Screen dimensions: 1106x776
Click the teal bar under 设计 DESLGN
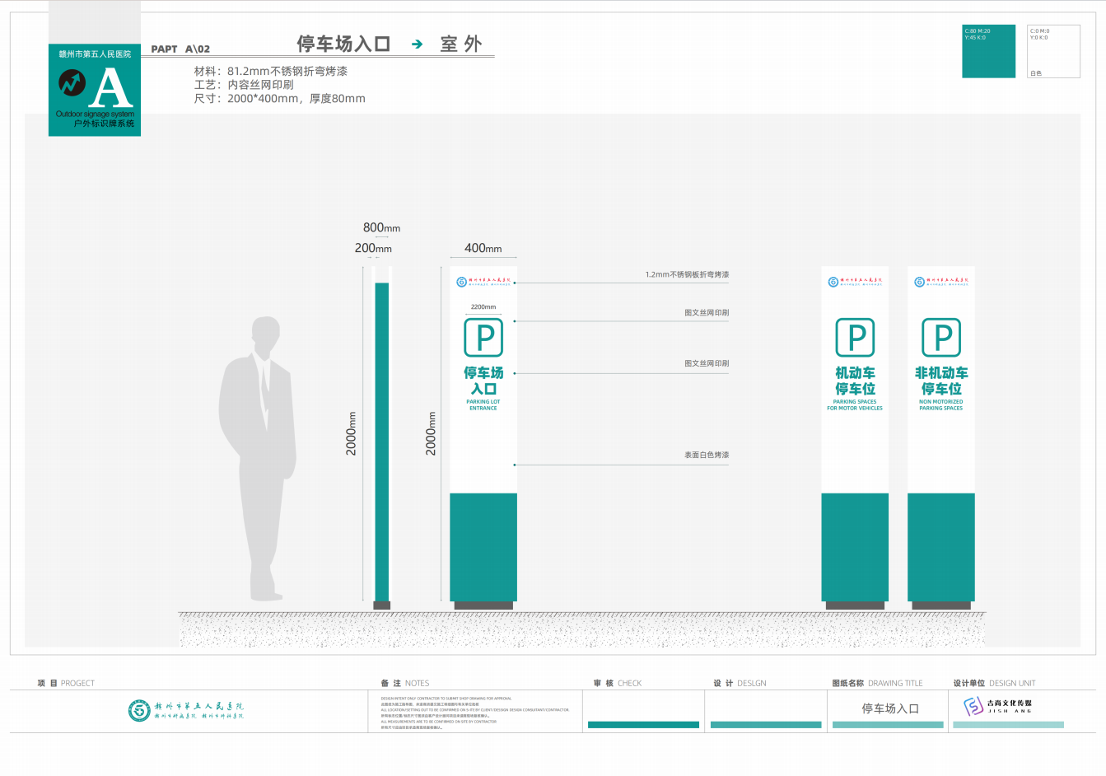766,725
